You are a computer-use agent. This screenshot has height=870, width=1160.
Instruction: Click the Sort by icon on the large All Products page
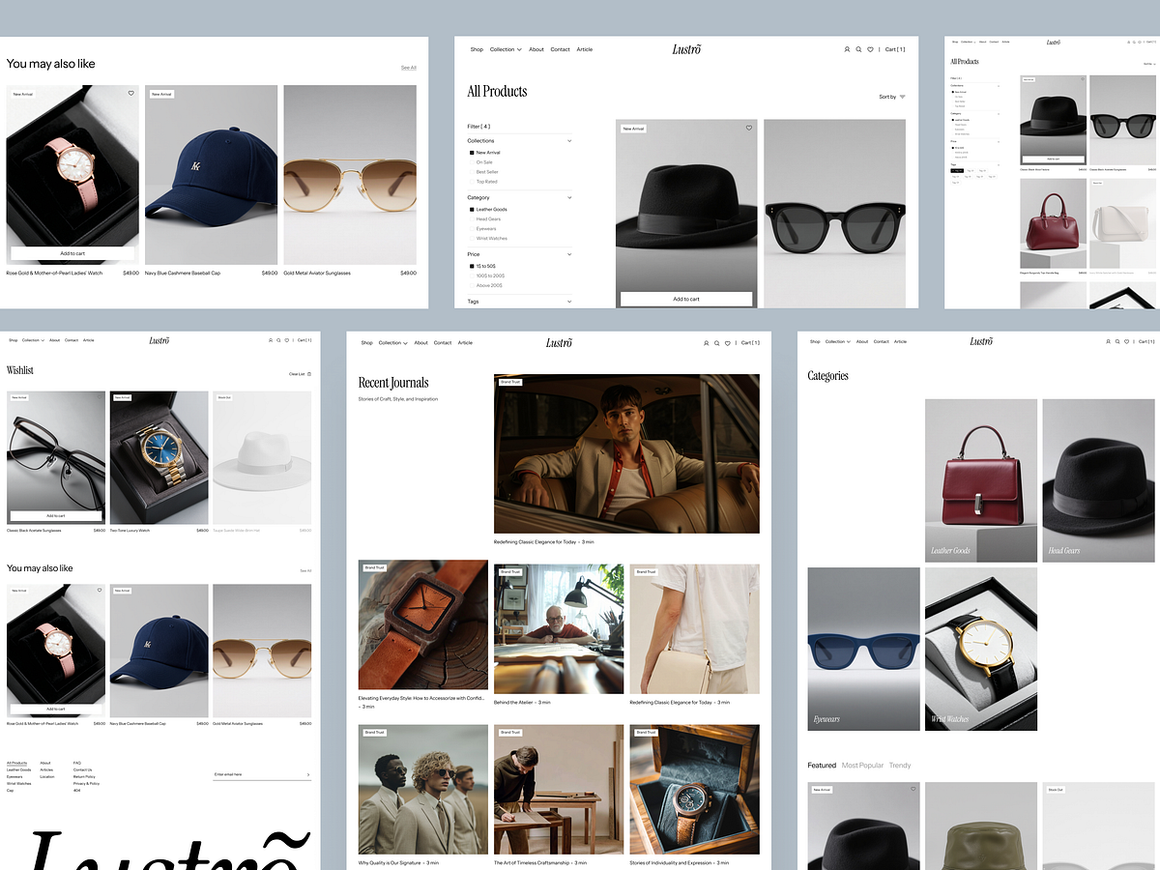(x=902, y=97)
